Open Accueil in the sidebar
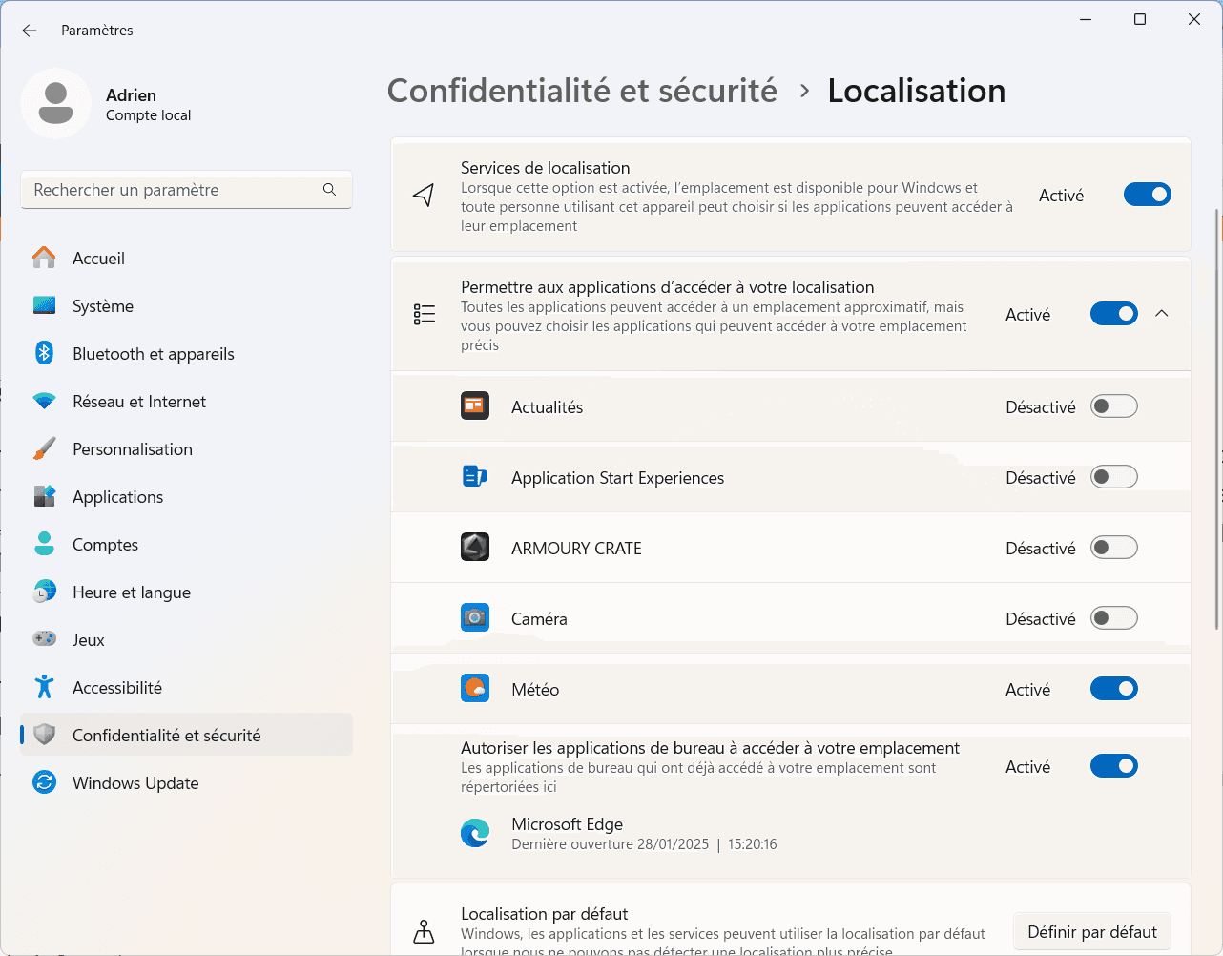Image resolution: width=1223 pixels, height=956 pixels. point(186,258)
